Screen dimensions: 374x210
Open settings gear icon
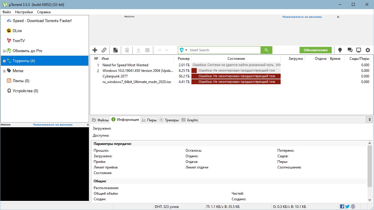click(x=368, y=50)
